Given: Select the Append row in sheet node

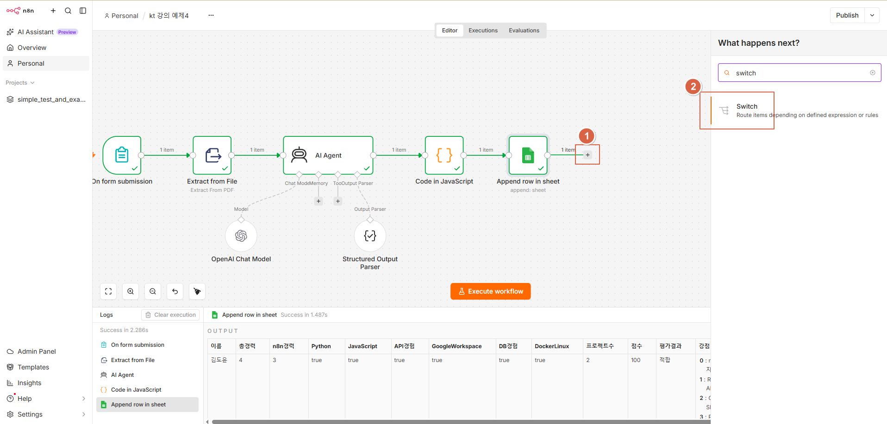Looking at the screenshot, I should [x=528, y=155].
